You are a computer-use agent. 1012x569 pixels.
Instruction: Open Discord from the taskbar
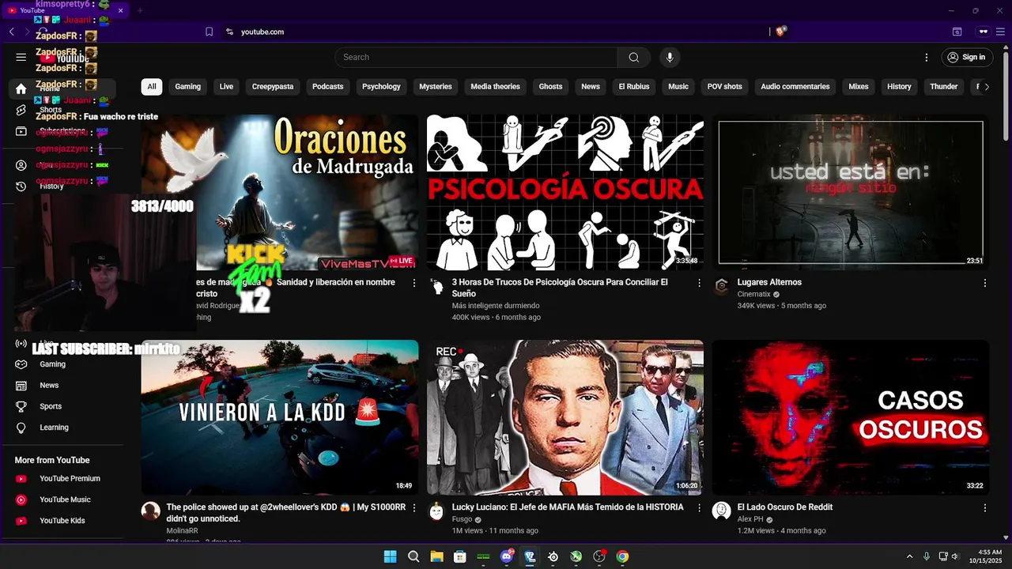(507, 556)
